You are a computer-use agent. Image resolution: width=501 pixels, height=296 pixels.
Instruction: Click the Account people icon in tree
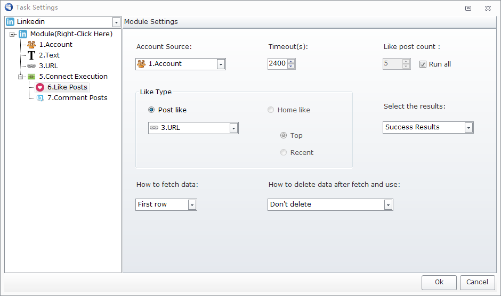tap(31, 45)
